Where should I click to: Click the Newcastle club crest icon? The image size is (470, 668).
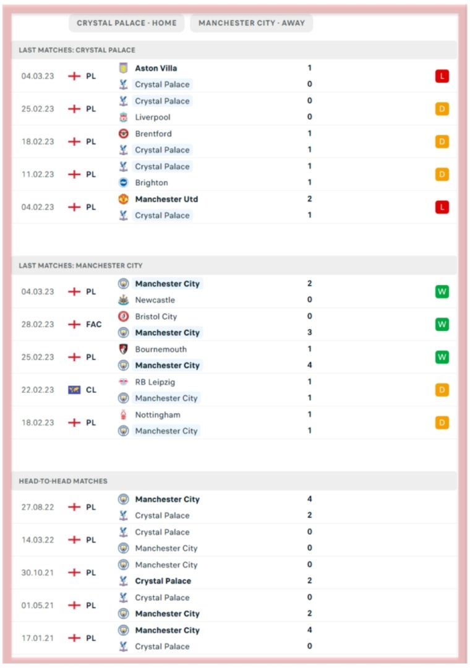[123, 300]
